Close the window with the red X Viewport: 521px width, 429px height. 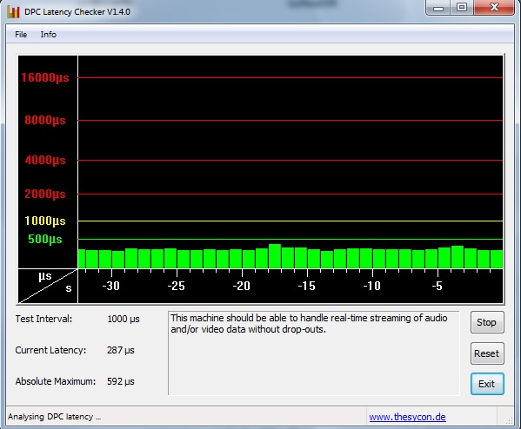(494, 7)
